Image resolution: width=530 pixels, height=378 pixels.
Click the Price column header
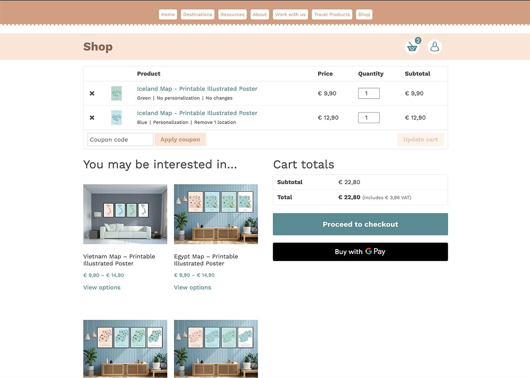pyautogui.click(x=325, y=74)
